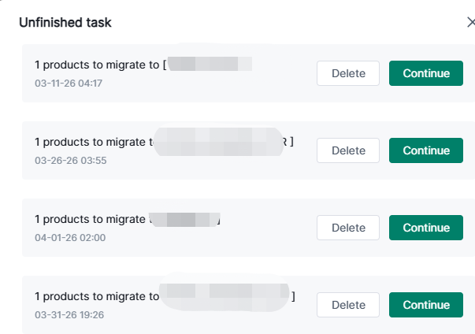Delete the task dated 03-26-26 03:55
The width and height of the screenshot is (475, 334).
[348, 150]
